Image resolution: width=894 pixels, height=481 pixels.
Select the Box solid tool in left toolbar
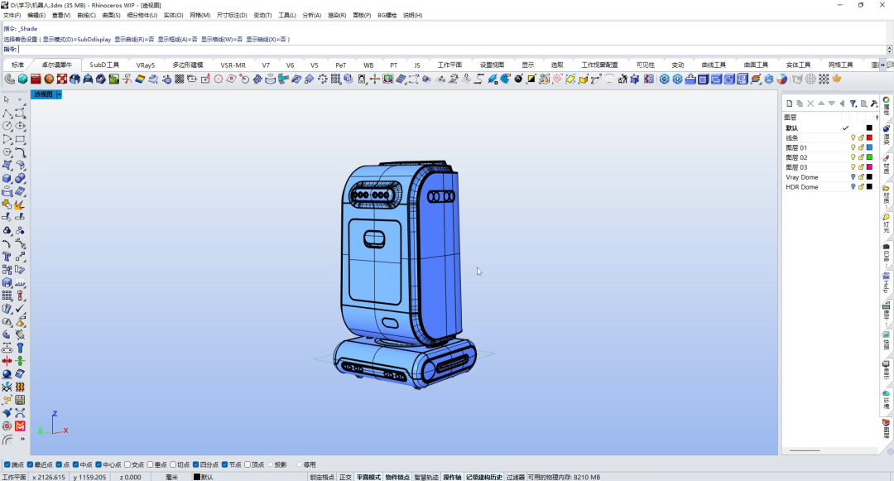pyautogui.click(x=7, y=178)
